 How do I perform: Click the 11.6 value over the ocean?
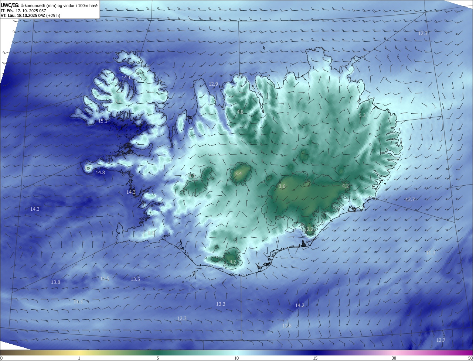tap(287, 326)
